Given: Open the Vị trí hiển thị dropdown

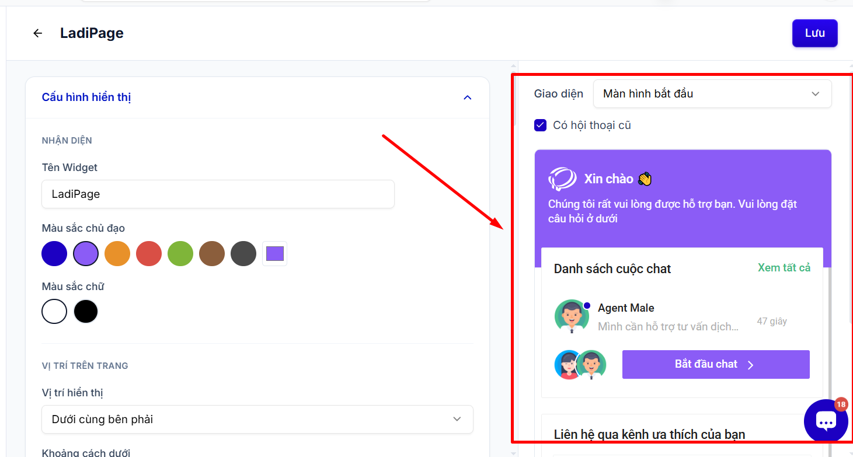Looking at the screenshot, I should point(257,420).
